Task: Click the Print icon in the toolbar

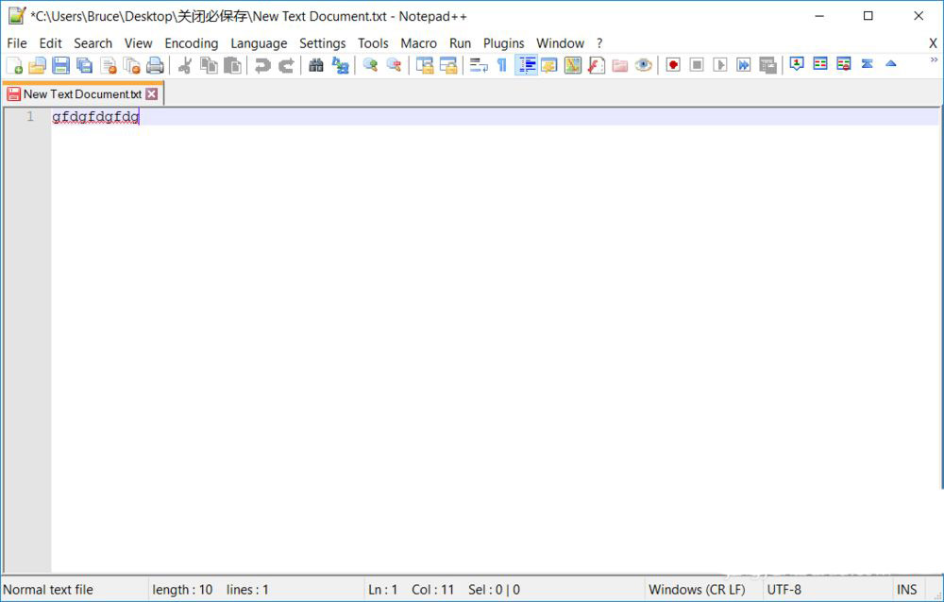Action: pyautogui.click(x=156, y=65)
